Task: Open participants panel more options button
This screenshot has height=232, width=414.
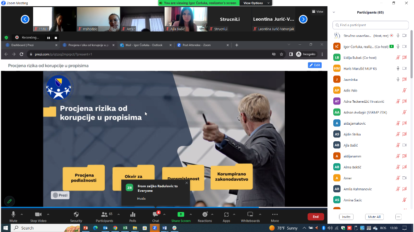Action: (398, 217)
